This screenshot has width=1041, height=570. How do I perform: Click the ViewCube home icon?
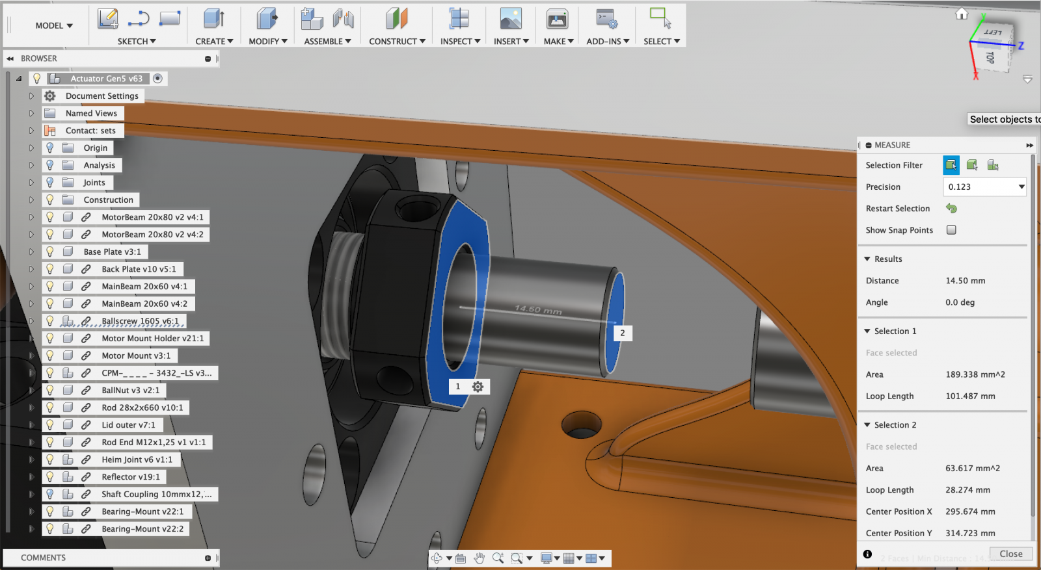[962, 14]
